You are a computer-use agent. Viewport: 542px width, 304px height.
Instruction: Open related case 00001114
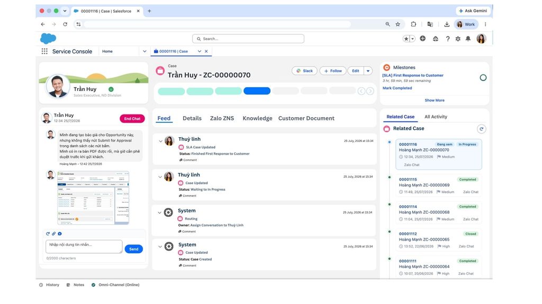click(408, 207)
